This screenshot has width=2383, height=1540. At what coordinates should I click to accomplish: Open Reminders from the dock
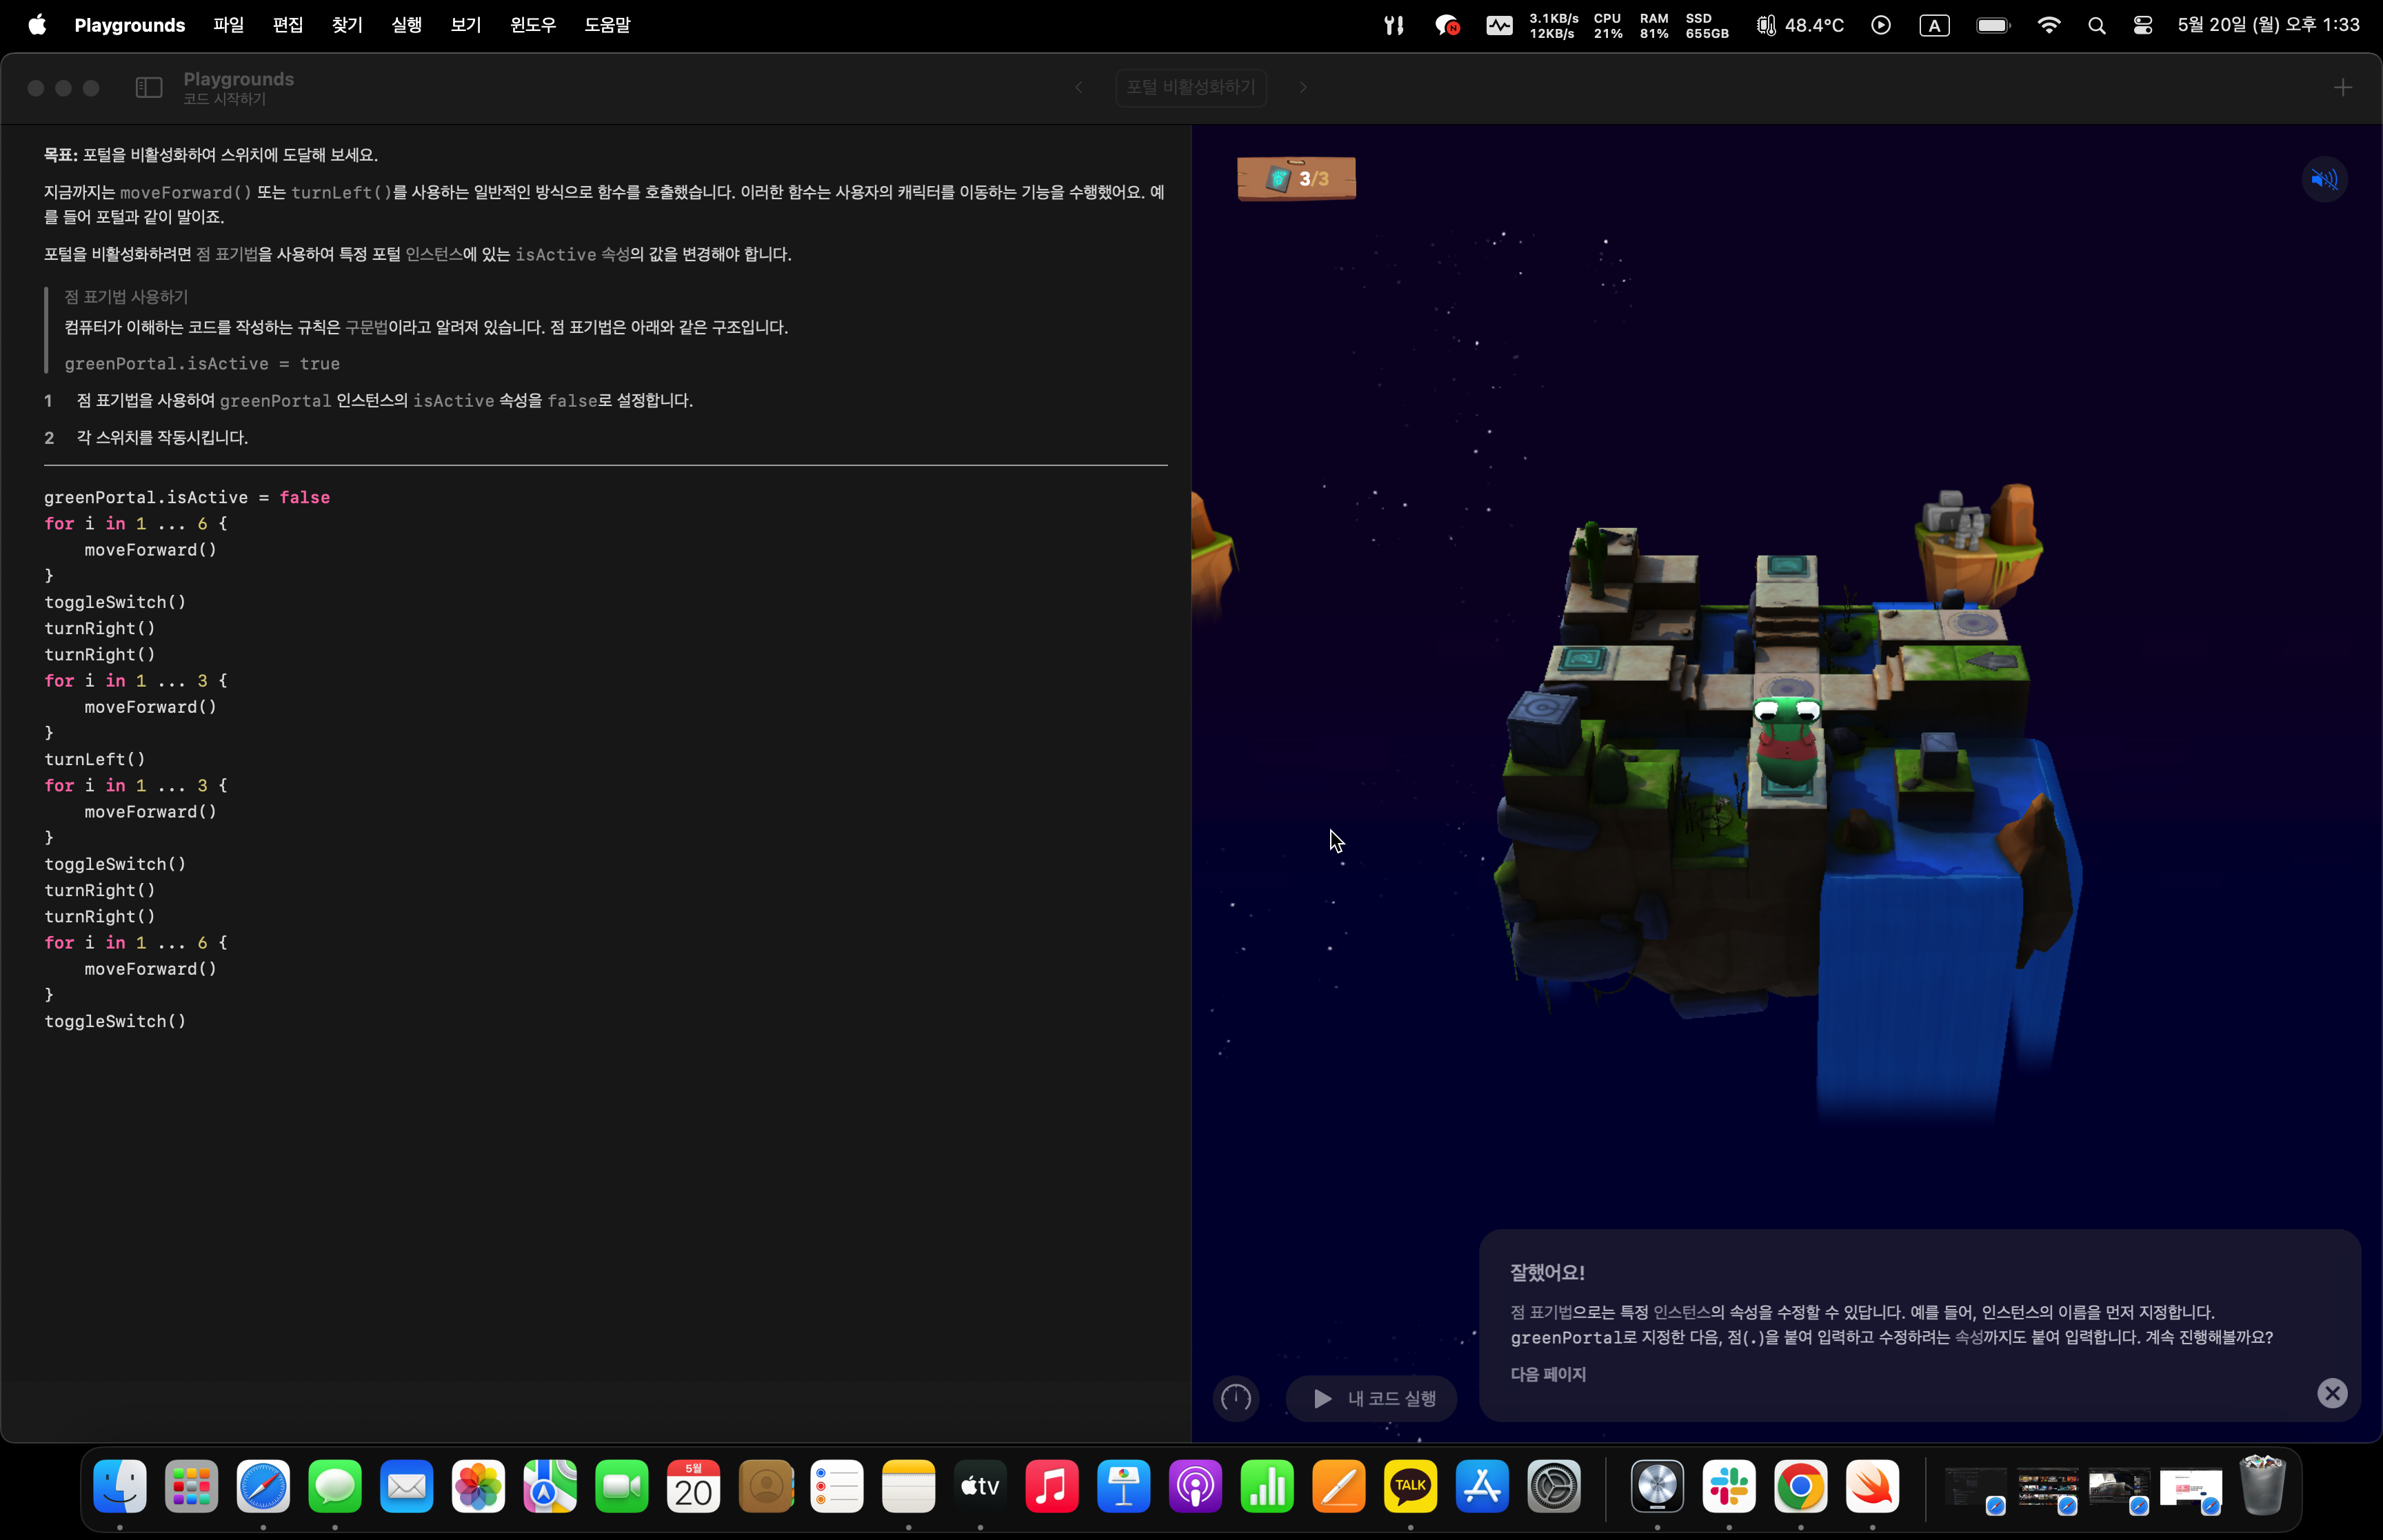[837, 1486]
